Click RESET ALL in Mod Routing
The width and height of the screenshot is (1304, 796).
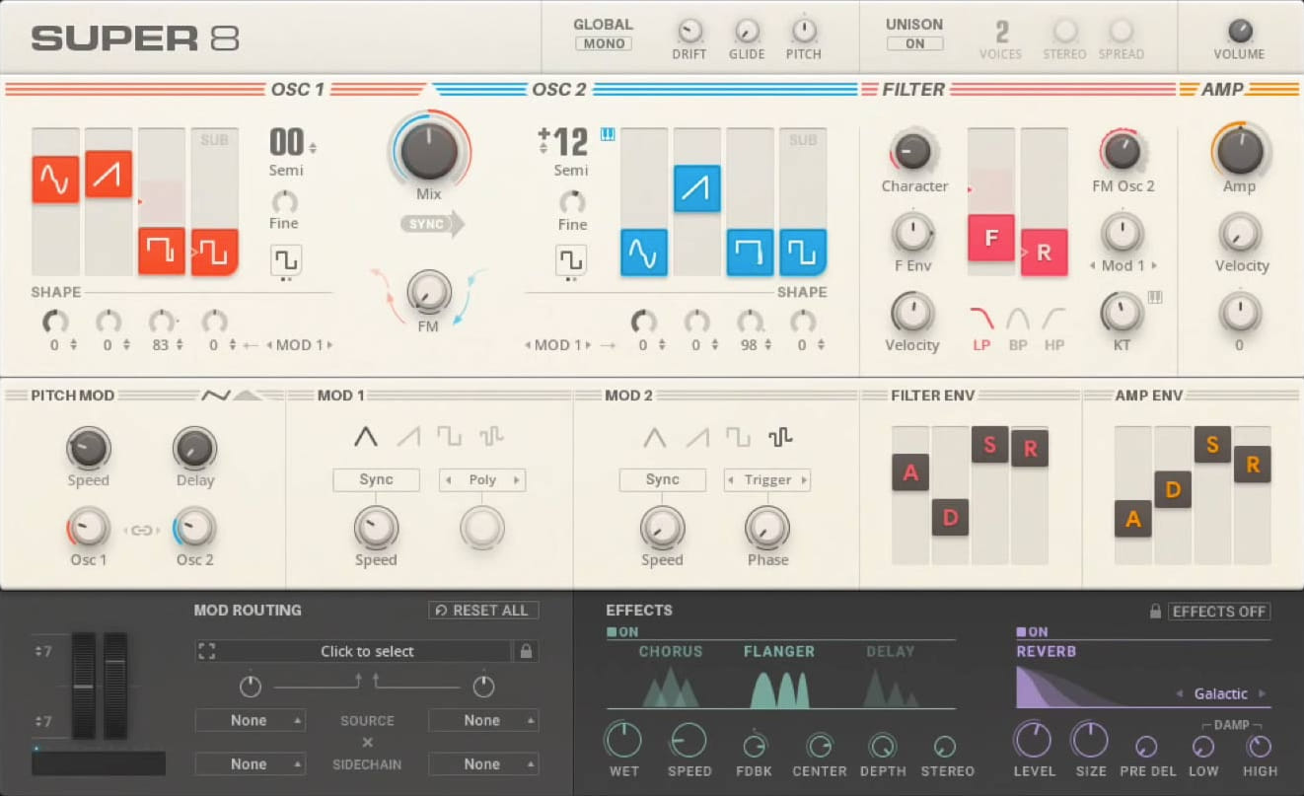coord(483,611)
